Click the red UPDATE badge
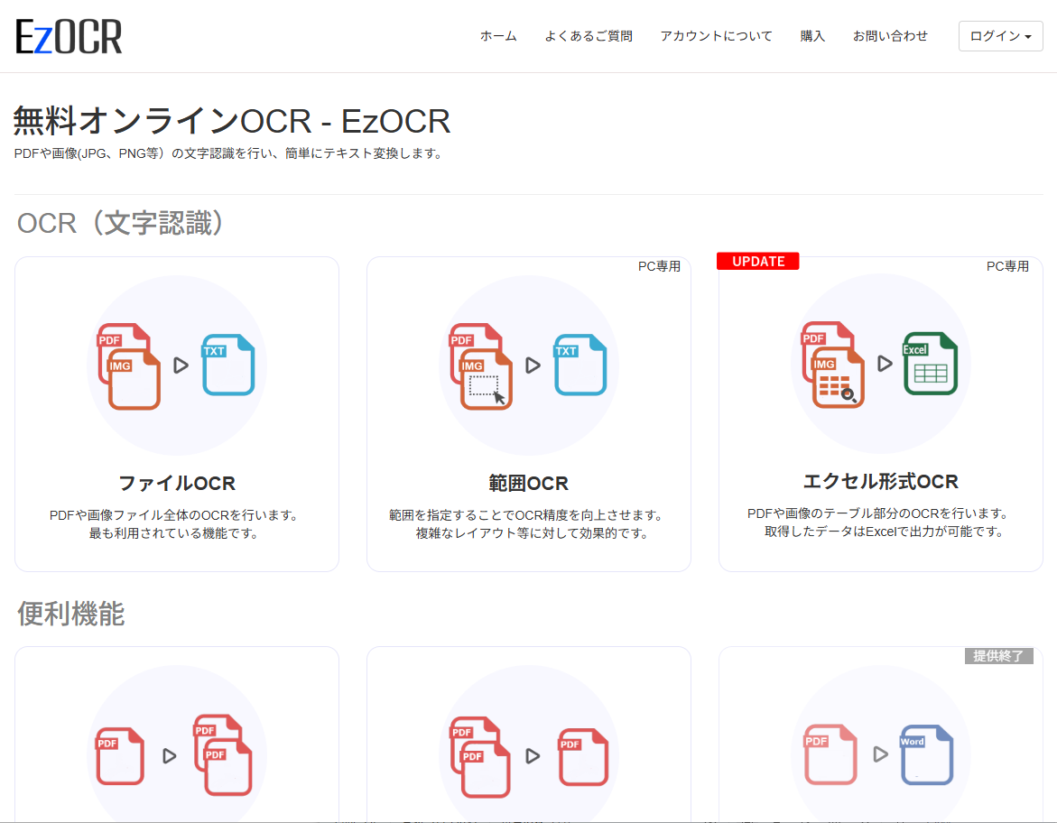The height and width of the screenshot is (823, 1057). (757, 262)
